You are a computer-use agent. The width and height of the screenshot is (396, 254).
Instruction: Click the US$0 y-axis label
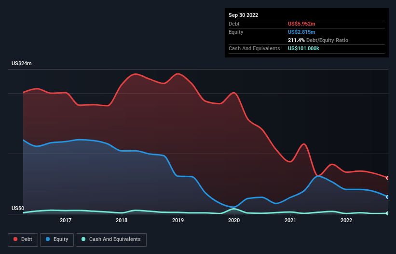coord(18,208)
